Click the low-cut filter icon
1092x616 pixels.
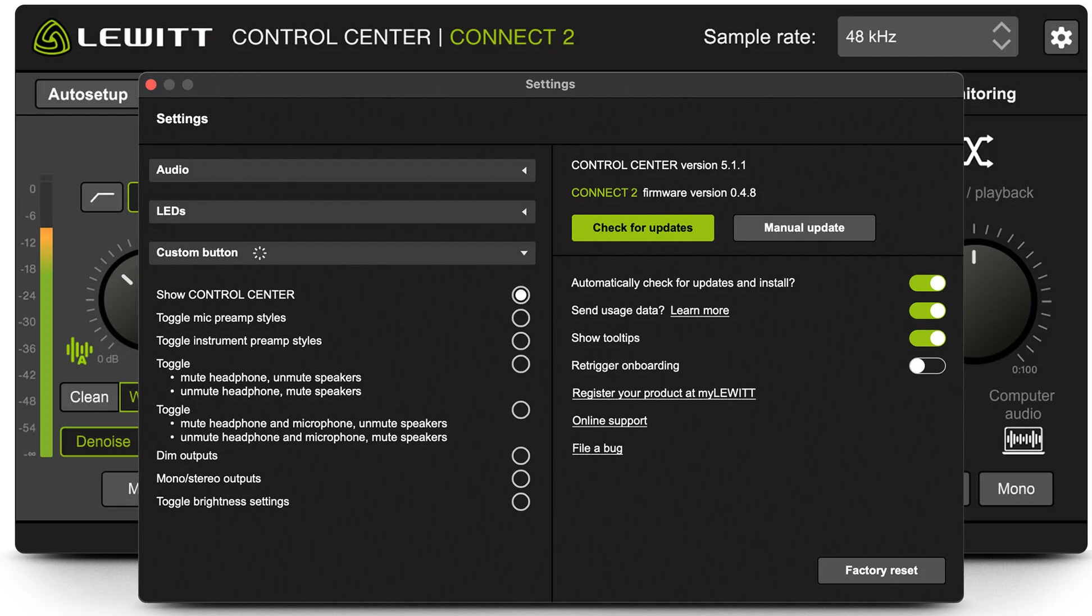[102, 197]
